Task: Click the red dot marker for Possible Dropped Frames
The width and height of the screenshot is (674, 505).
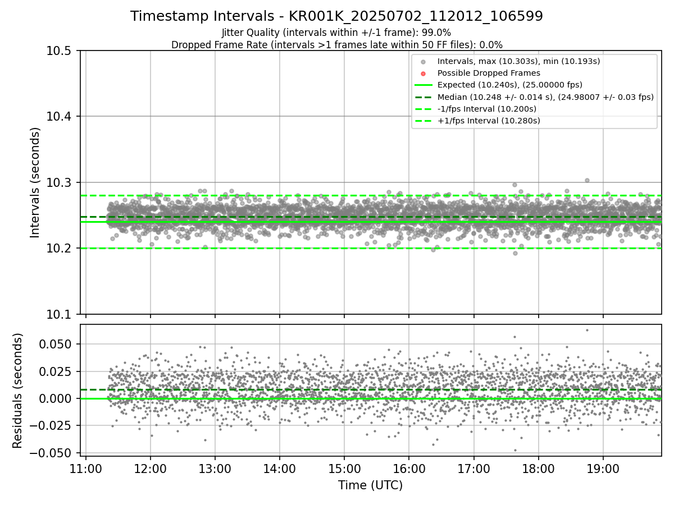Action: pos(423,74)
